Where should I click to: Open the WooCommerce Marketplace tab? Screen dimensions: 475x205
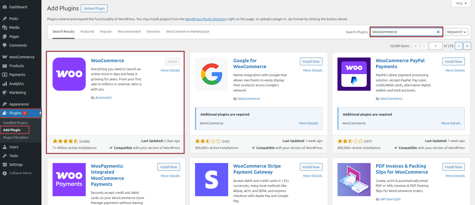point(188,32)
